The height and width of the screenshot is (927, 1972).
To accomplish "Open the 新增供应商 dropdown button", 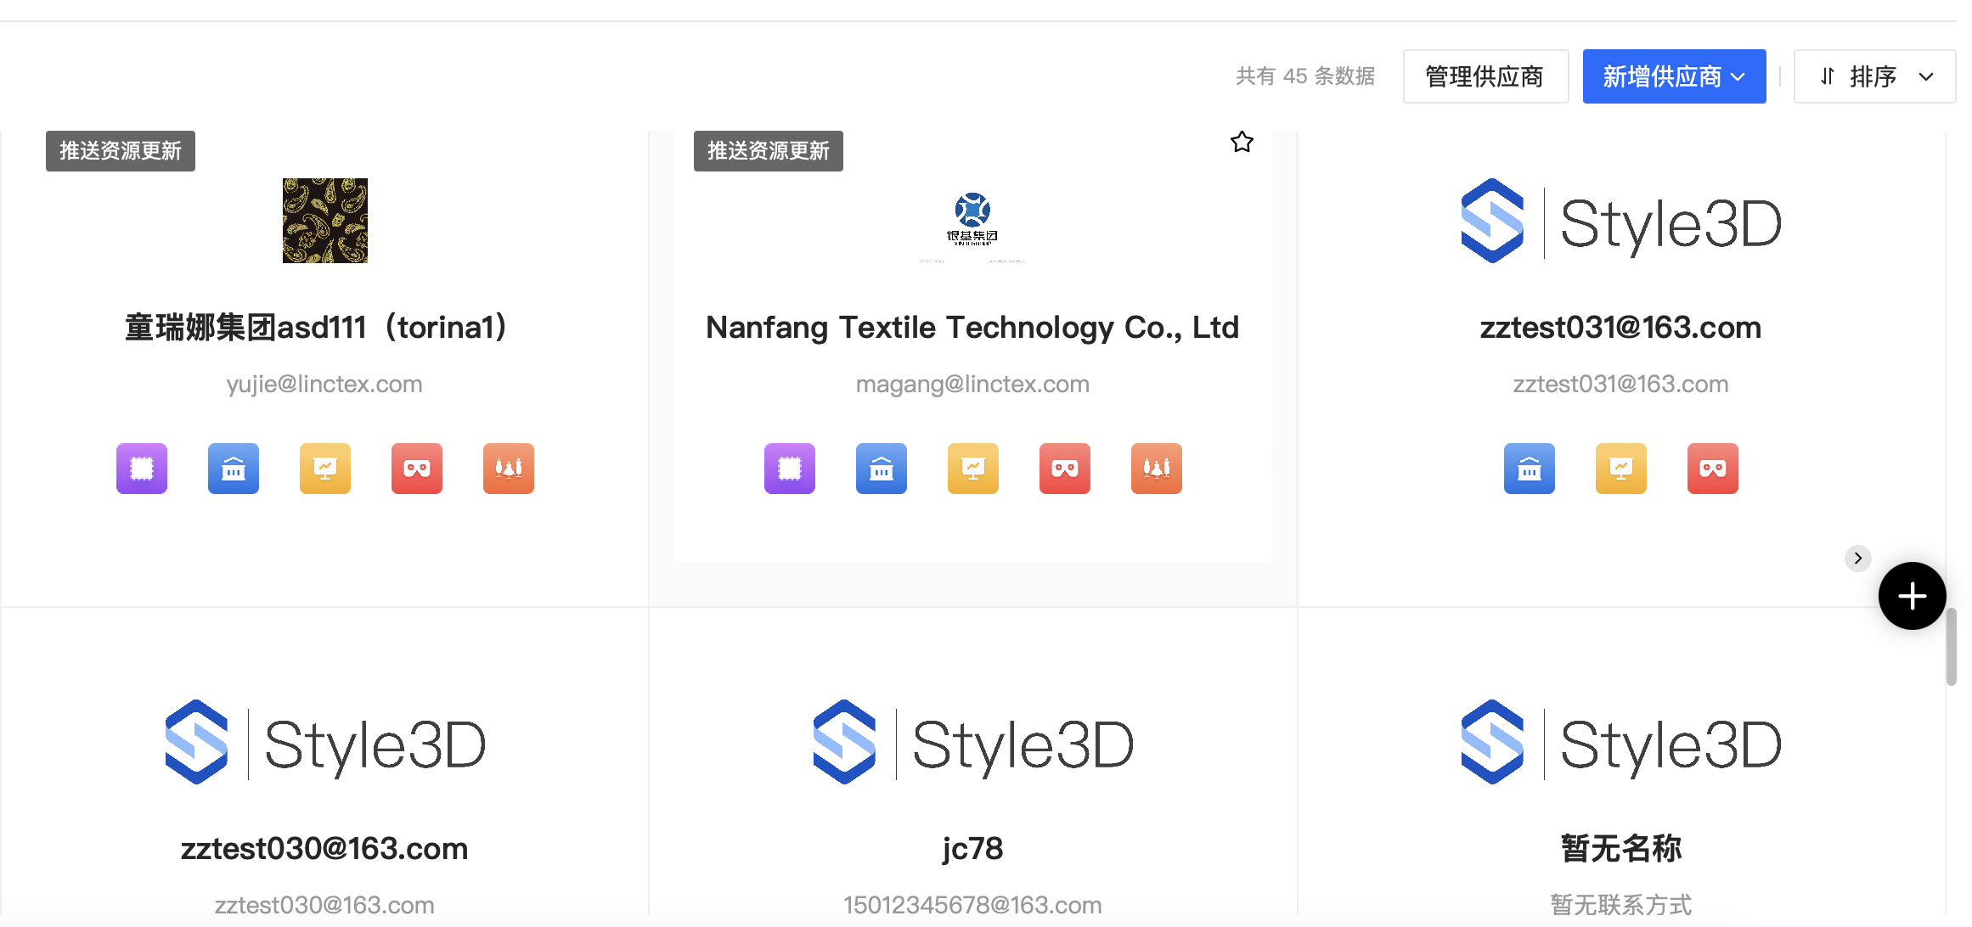I will [1674, 76].
